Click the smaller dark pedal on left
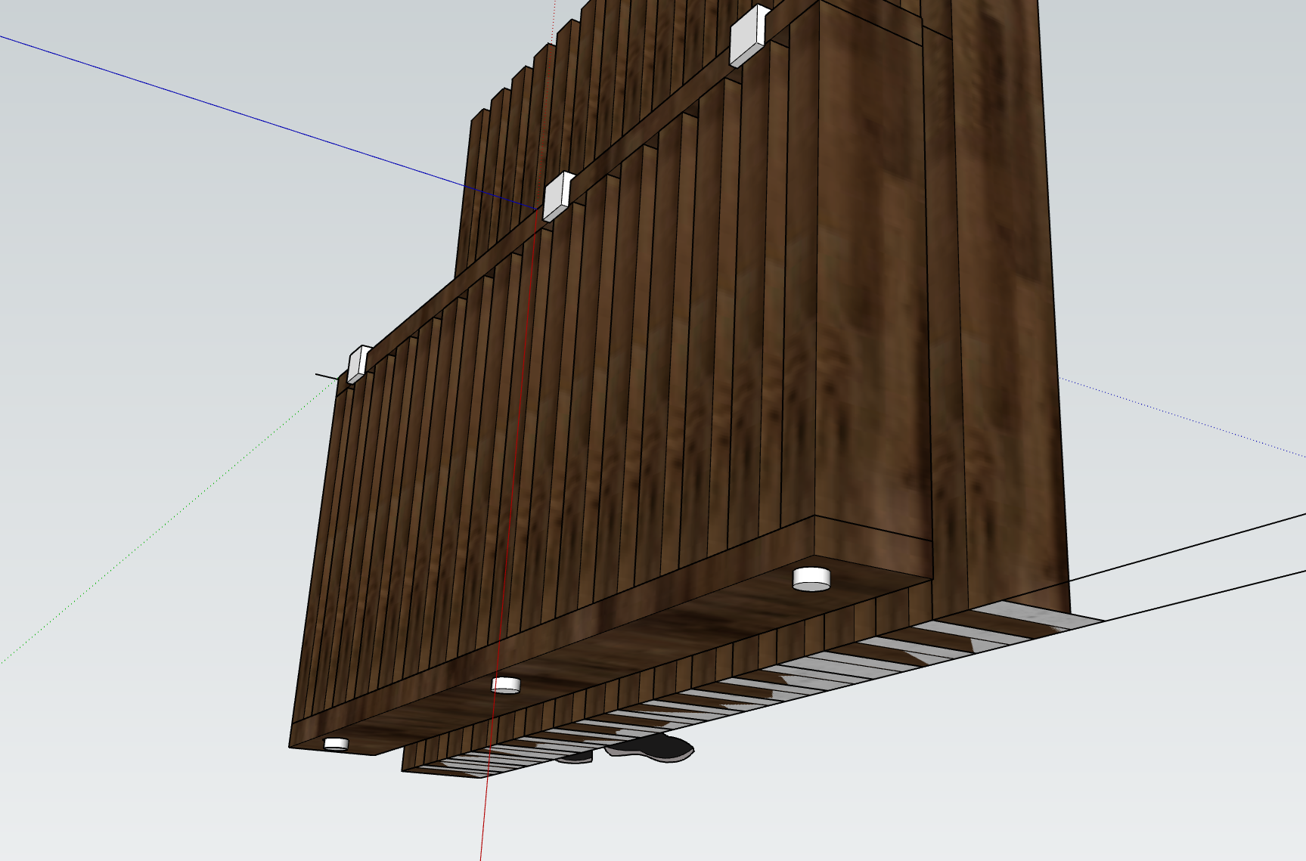 click(578, 756)
